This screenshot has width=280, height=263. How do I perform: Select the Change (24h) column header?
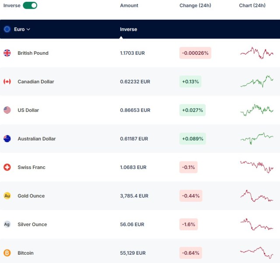[195, 6]
